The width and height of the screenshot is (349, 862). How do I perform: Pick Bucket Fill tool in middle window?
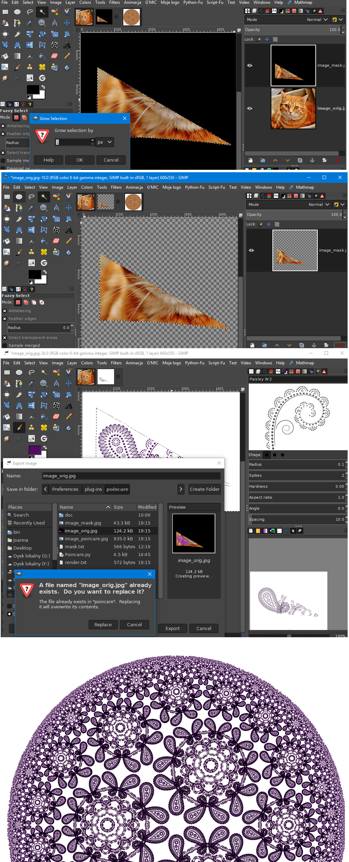tap(7, 241)
